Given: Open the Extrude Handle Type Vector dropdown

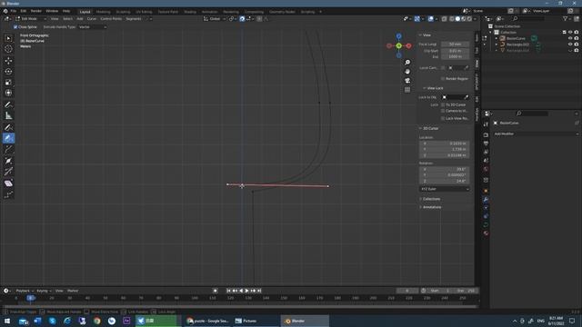Looking at the screenshot, I should tap(93, 27).
